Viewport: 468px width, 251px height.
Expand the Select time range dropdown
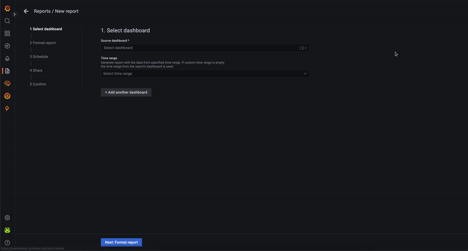205,74
